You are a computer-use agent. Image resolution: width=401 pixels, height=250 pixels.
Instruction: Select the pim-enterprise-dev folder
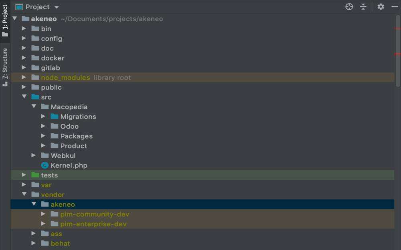pyautogui.click(x=93, y=224)
